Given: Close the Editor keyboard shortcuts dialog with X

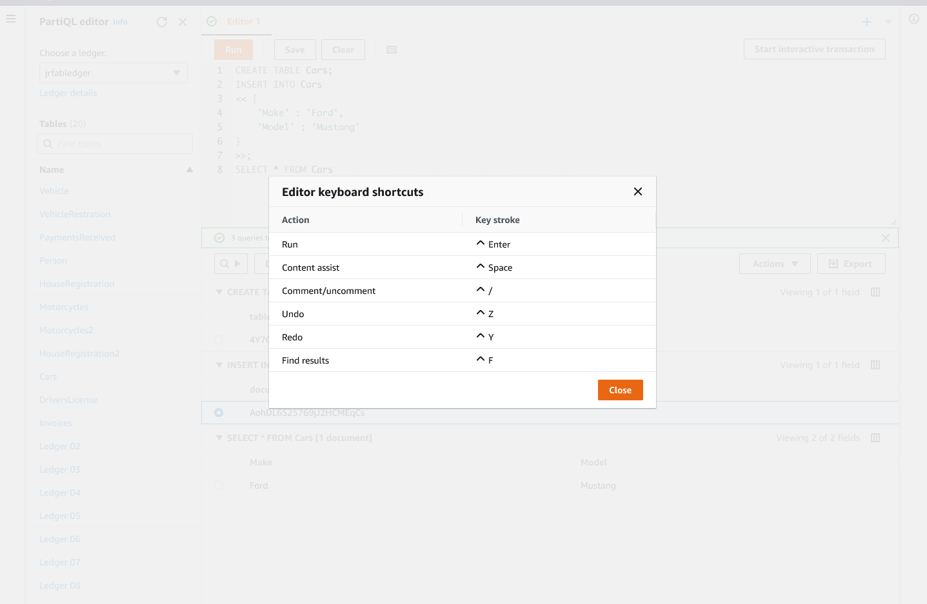Looking at the screenshot, I should tap(637, 191).
